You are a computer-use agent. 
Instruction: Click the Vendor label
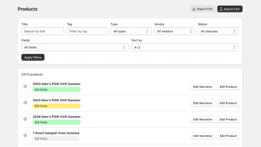point(159,24)
